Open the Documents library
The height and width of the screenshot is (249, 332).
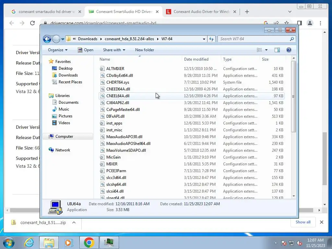click(x=68, y=102)
